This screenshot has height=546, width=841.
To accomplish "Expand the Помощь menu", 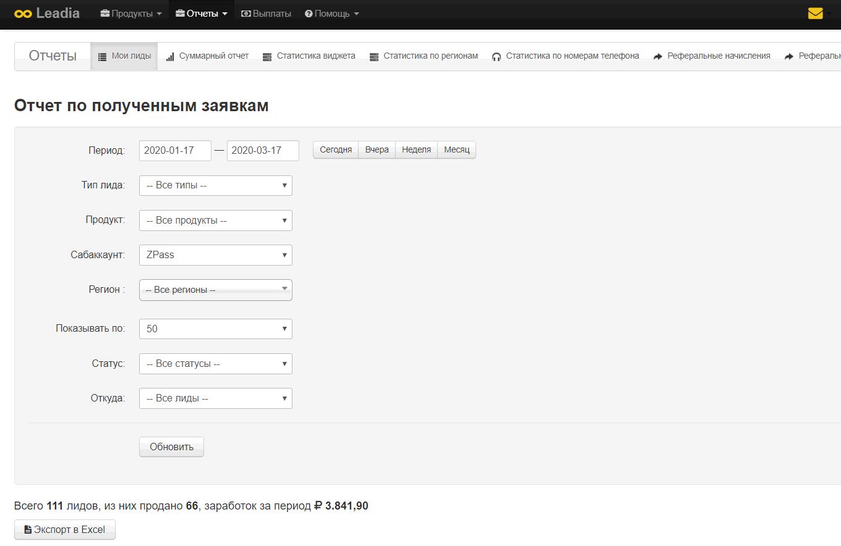I will 331,14.
